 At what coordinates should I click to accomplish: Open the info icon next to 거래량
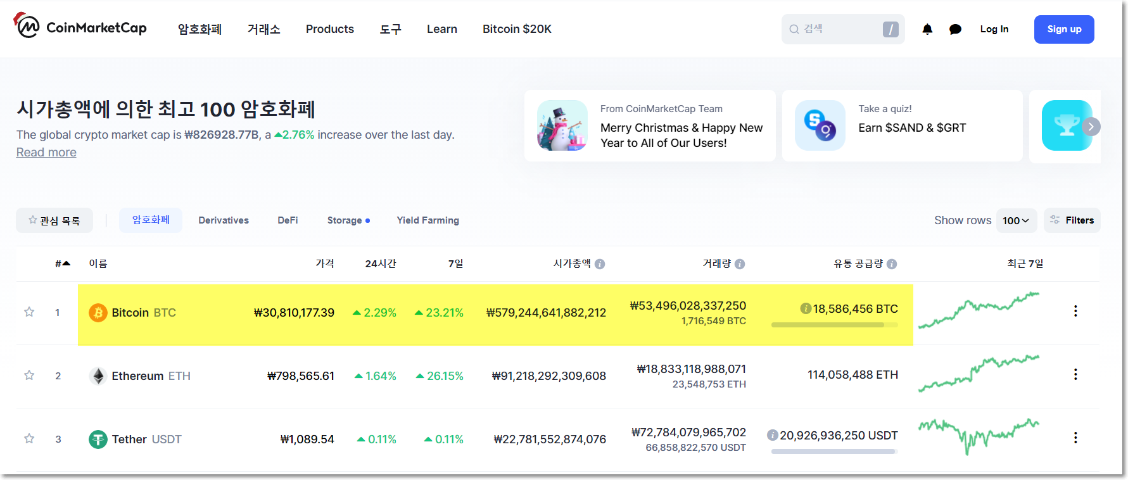[740, 264]
